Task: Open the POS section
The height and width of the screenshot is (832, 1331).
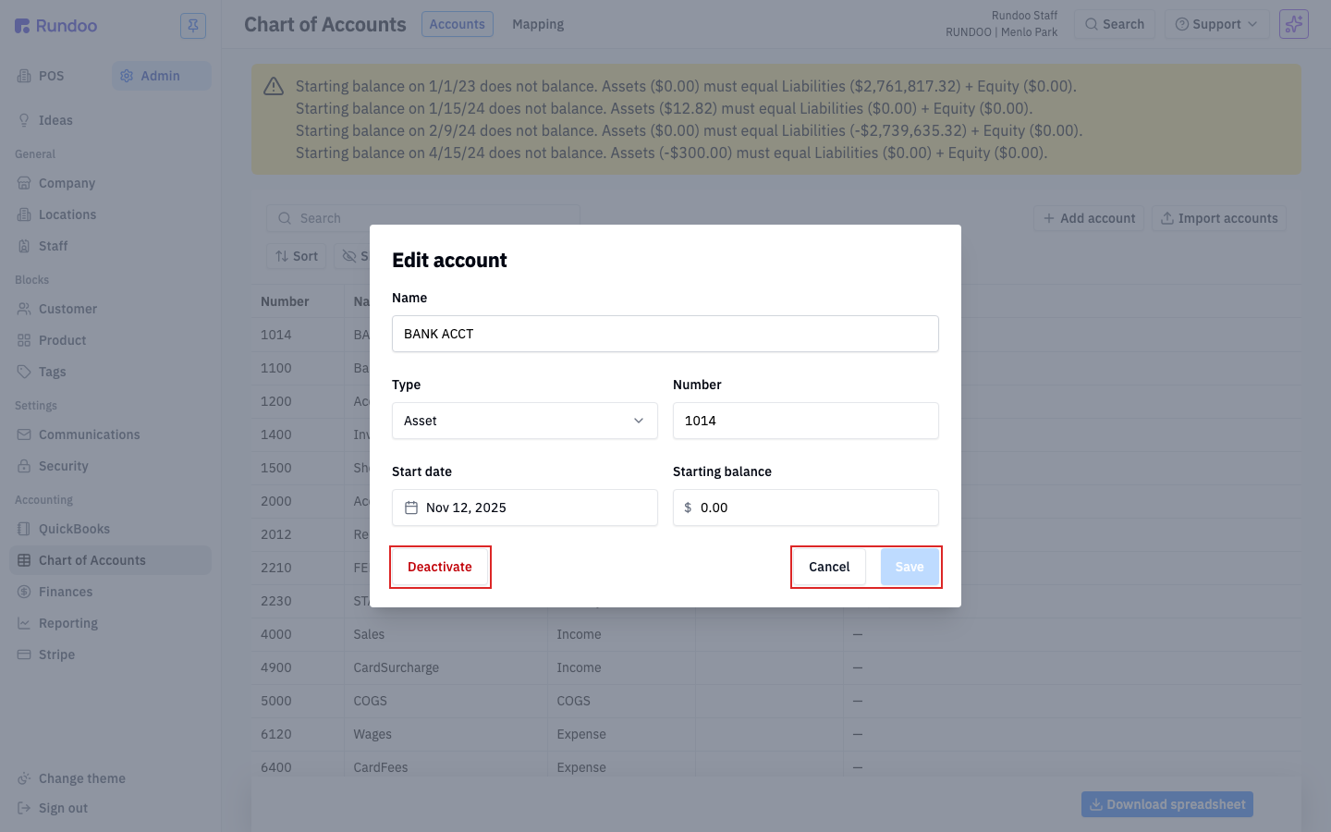Action: [52, 76]
